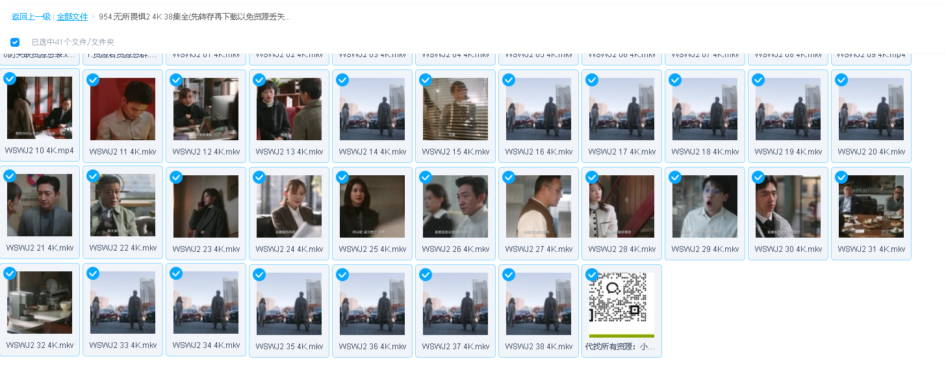946x385 pixels.
Task: Open thumbnail of WSWJ2 11 4K.mkv
Action: tap(123, 109)
